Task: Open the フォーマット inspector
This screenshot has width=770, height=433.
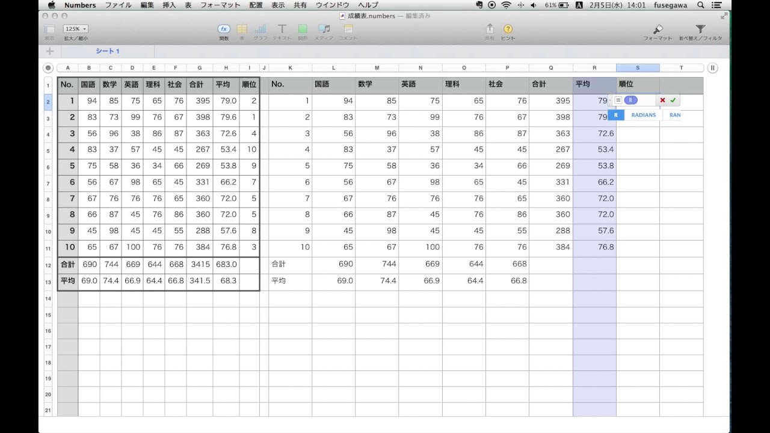Action: point(658,29)
